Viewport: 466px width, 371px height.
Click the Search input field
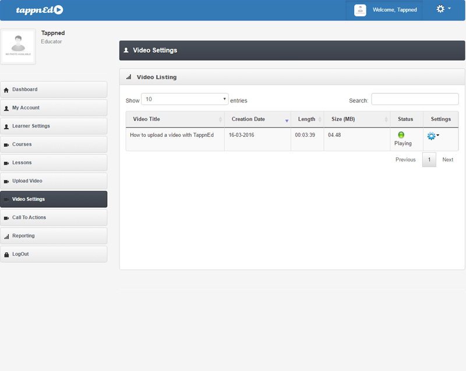[415, 100]
